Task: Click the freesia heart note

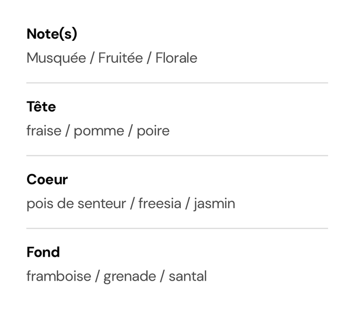Action: point(160,203)
